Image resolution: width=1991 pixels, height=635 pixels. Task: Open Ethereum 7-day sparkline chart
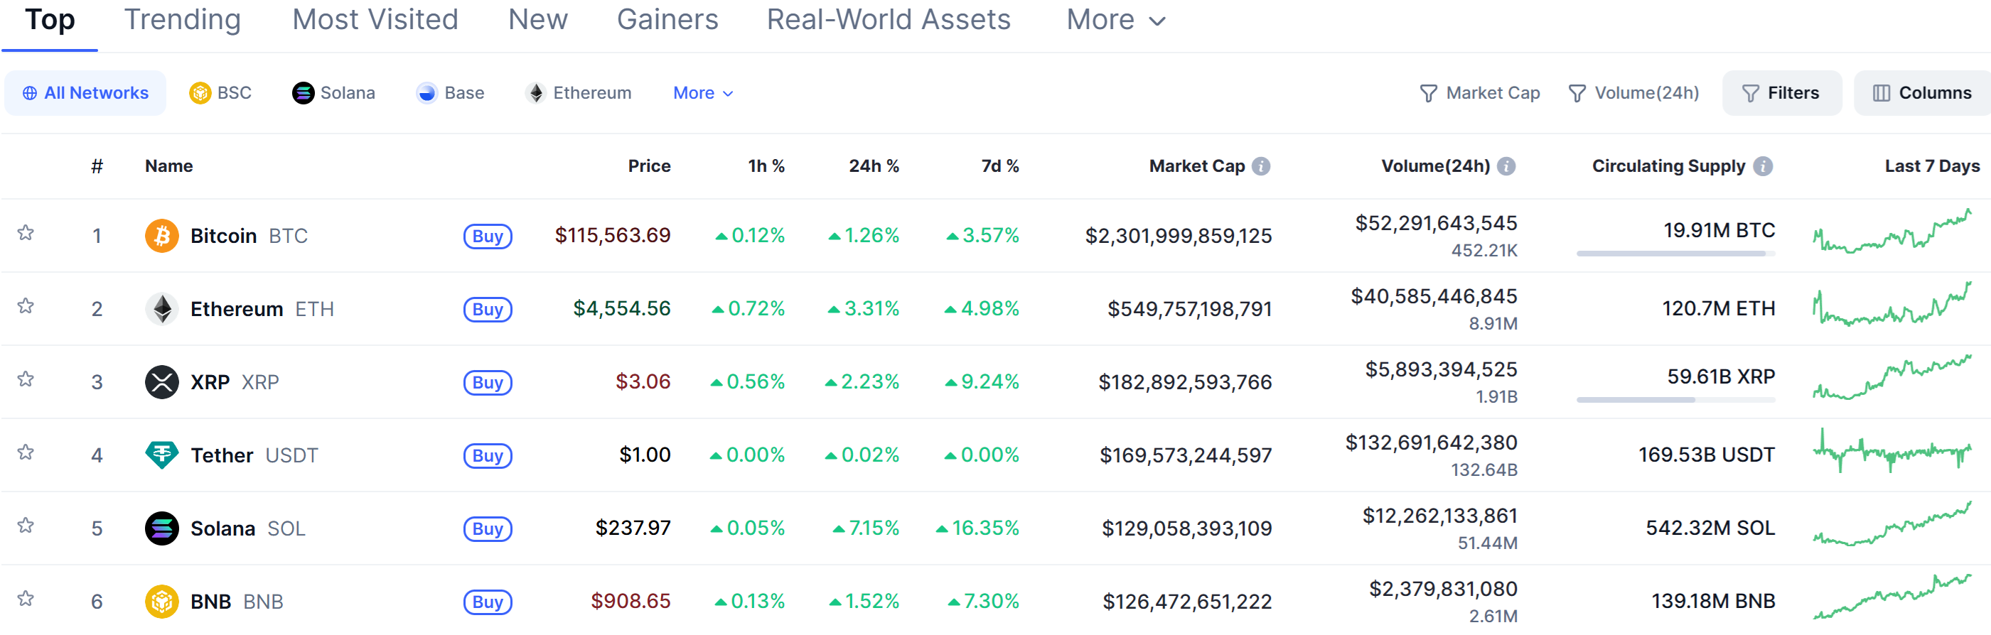pos(1892,305)
